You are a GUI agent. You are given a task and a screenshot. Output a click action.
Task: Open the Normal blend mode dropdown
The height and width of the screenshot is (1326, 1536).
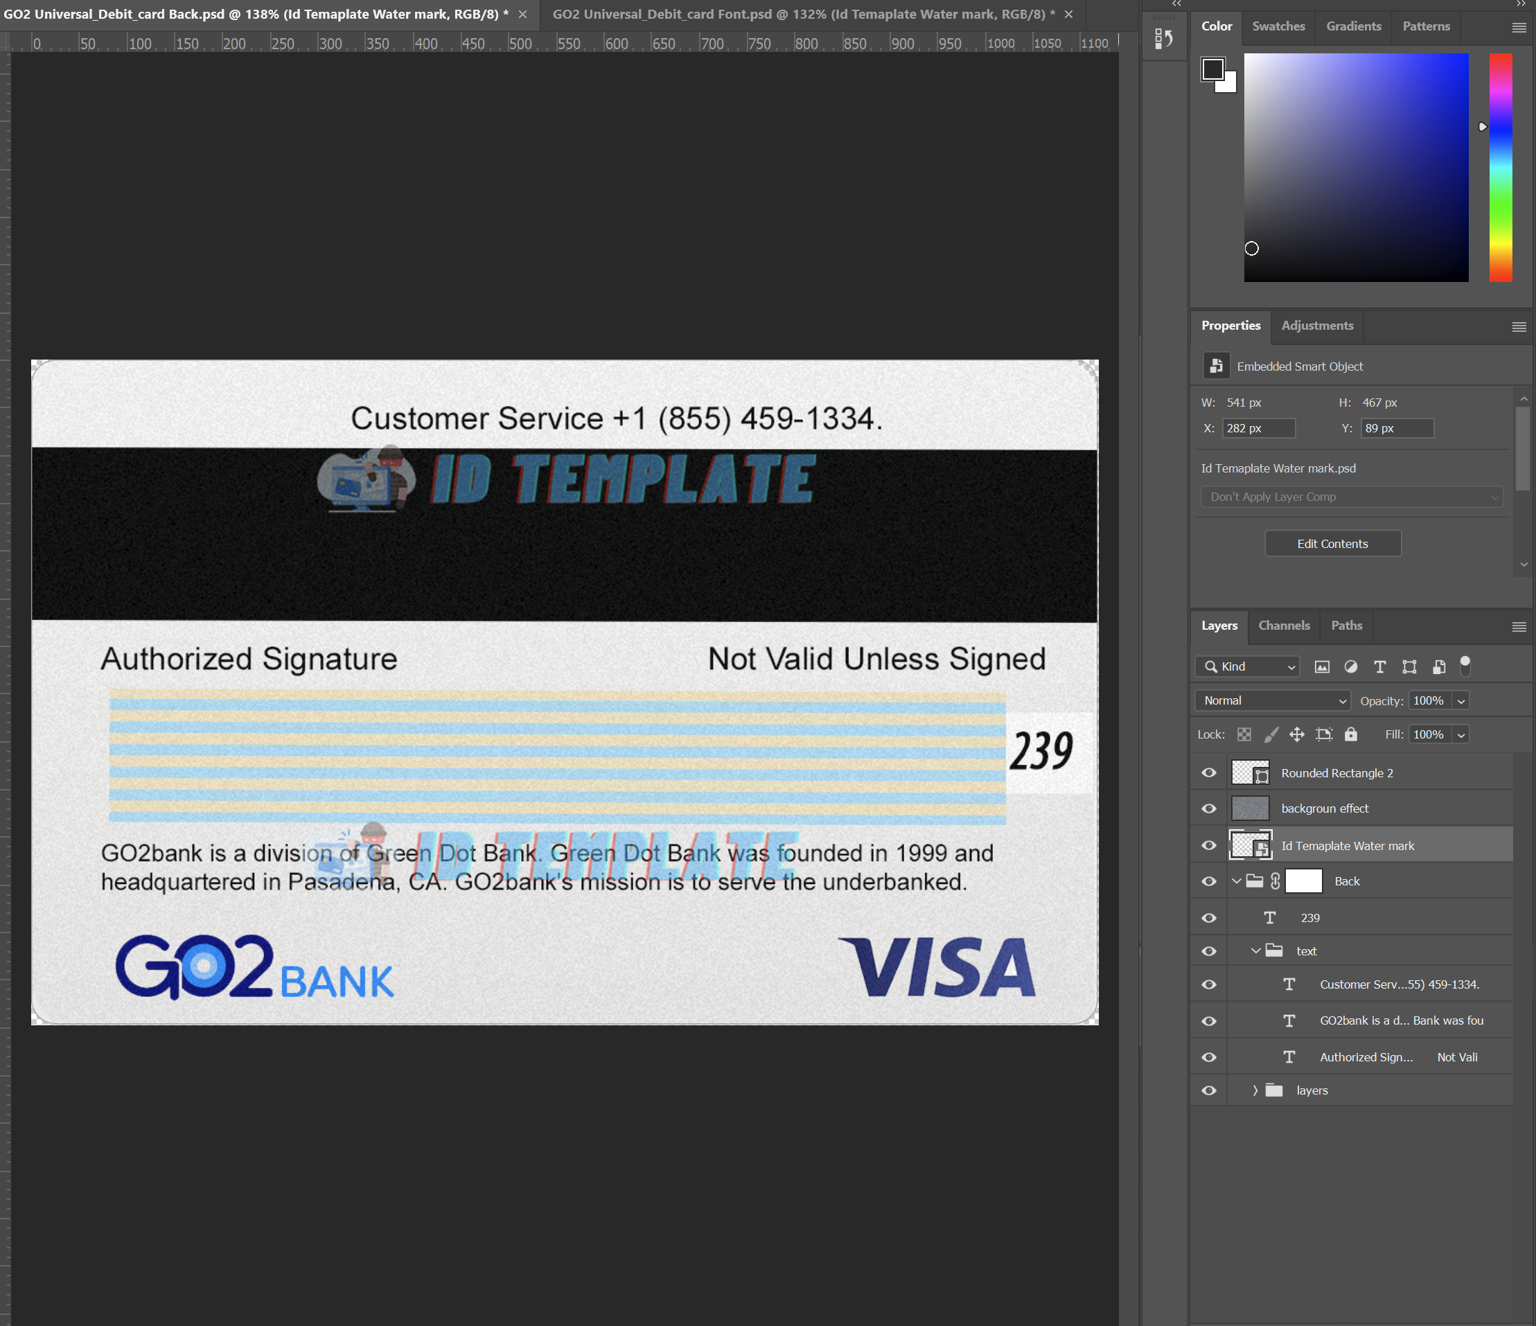[x=1273, y=700]
